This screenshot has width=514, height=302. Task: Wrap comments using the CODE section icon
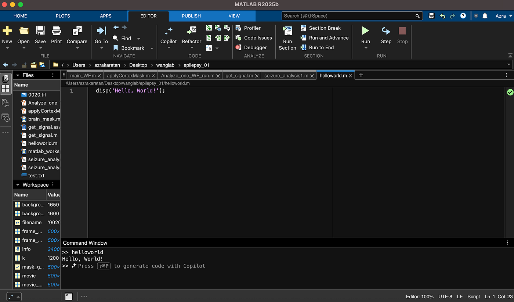click(x=227, y=28)
